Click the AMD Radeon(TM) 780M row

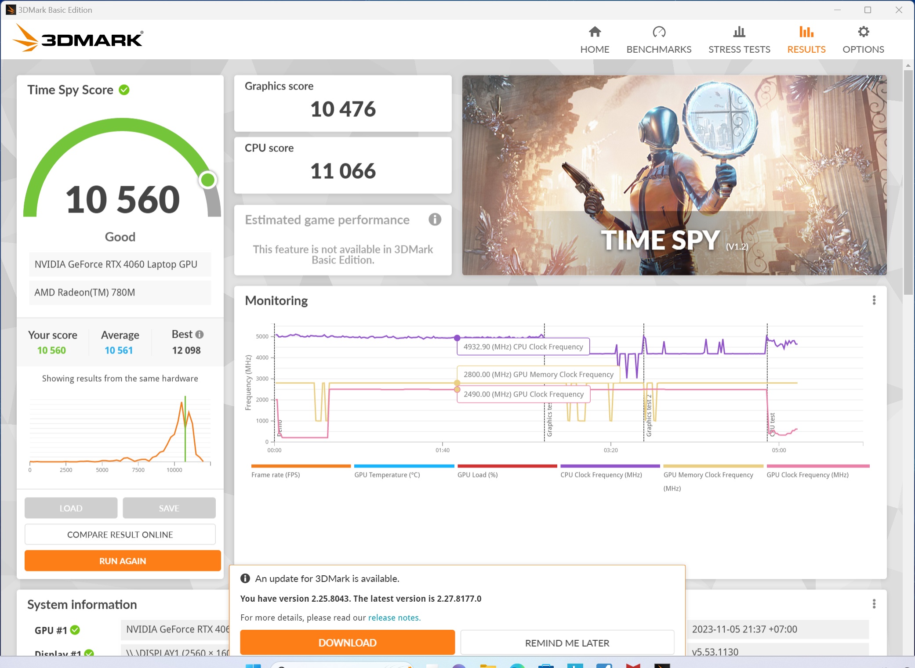120,292
